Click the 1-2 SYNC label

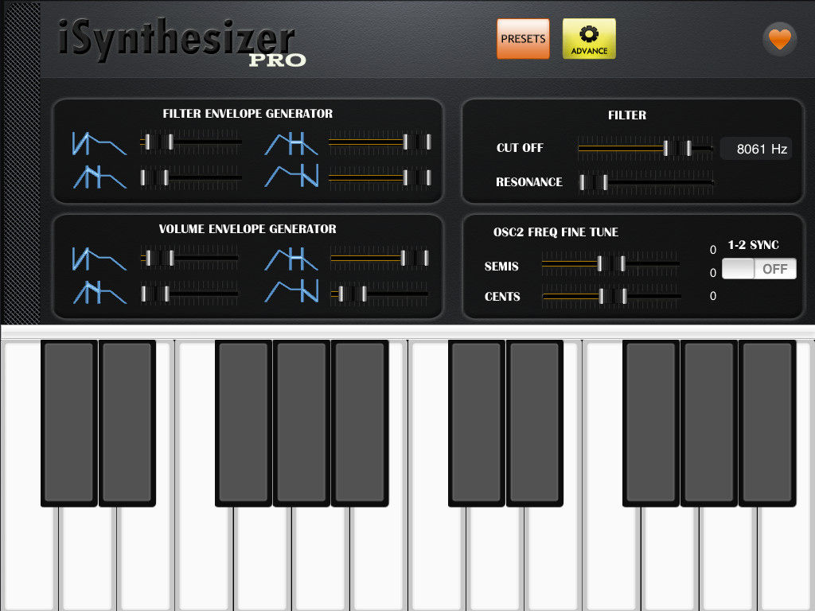pos(753,245)
